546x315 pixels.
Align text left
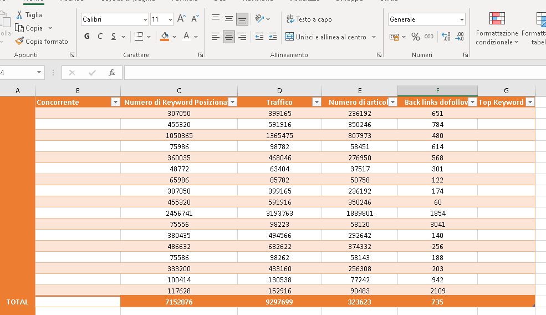point(216,36)
